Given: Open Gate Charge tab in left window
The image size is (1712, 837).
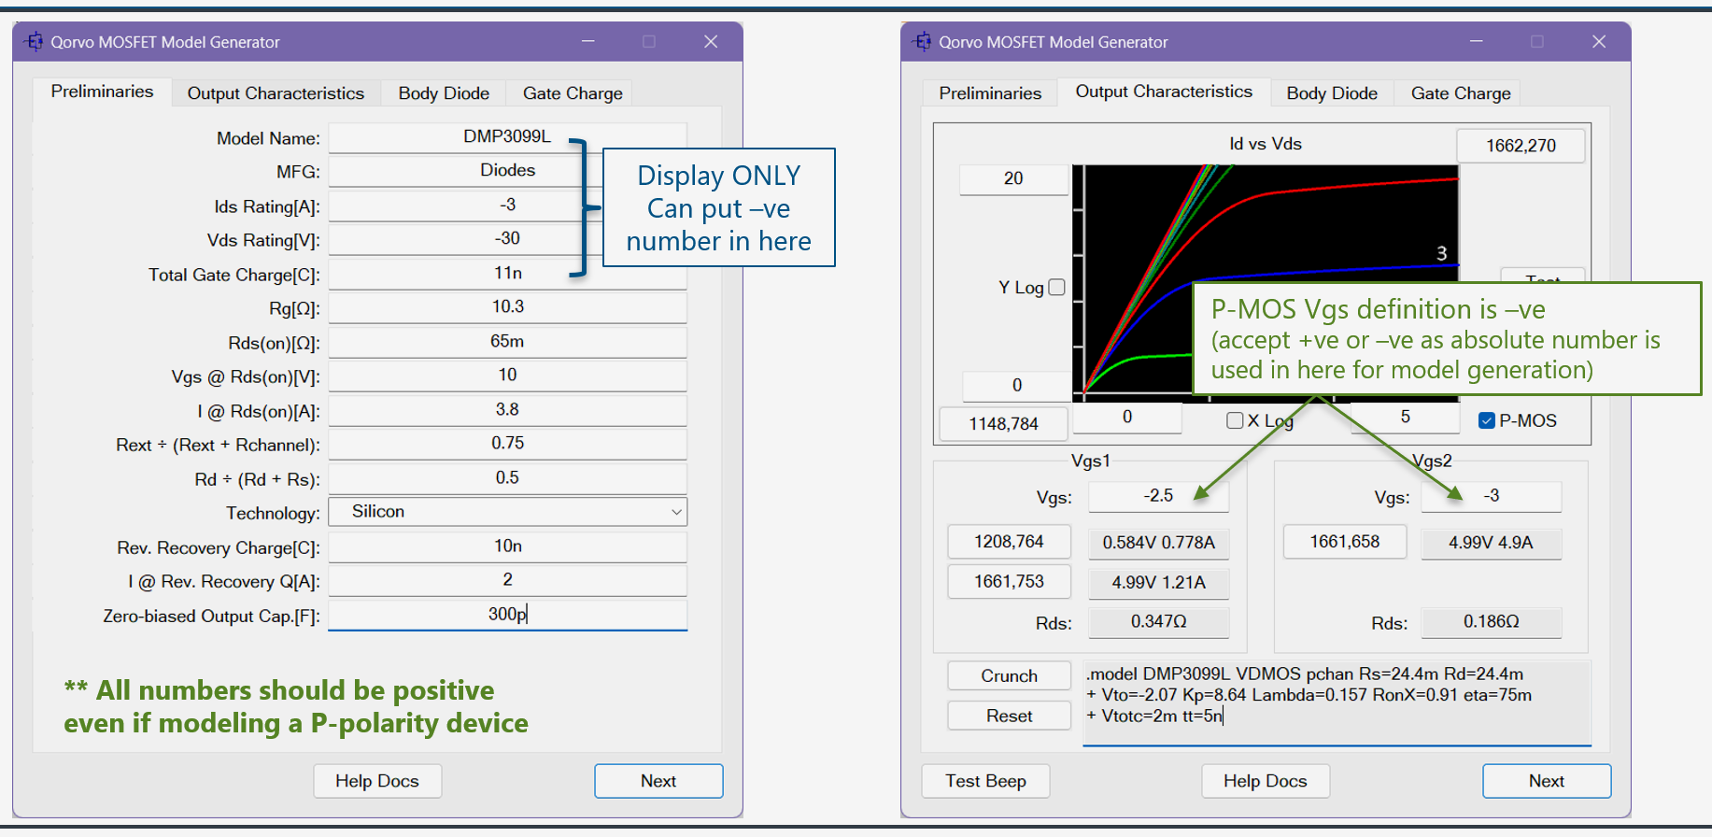Looking at the screenshot, I should [573, 93].
